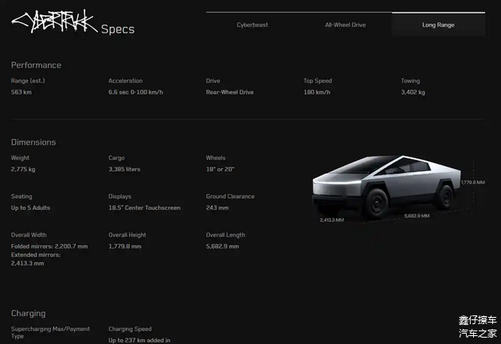Viewport: 501px width, 344px height.
Task: Select the All-Wheel Drive tab
Action: click(345, 25)
